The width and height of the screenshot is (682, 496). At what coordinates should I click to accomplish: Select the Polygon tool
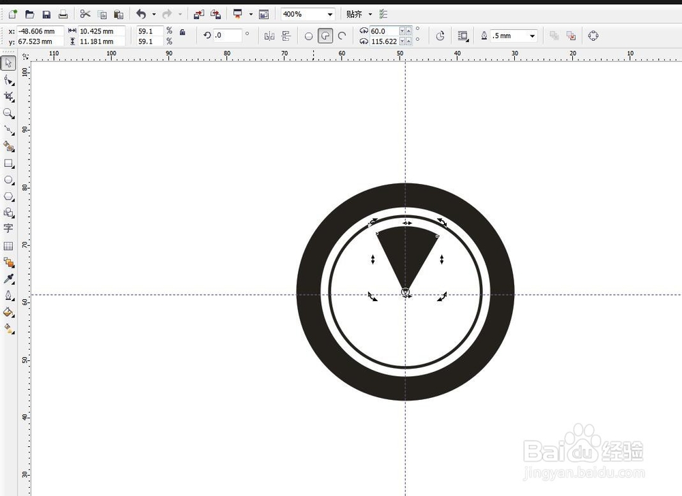coord(8,196)
